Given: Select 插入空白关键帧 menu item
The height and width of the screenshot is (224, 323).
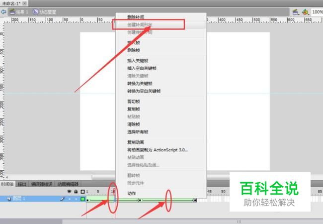Looking at the screenshot, I should pos(142,68).
